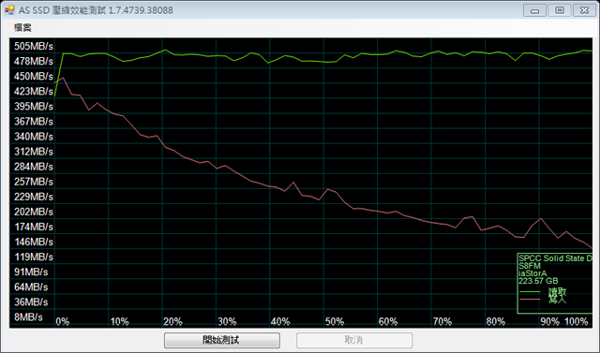The image size is (600, 353).
Task: Click the 478MB/s axis label
Action: pos(34,61)
